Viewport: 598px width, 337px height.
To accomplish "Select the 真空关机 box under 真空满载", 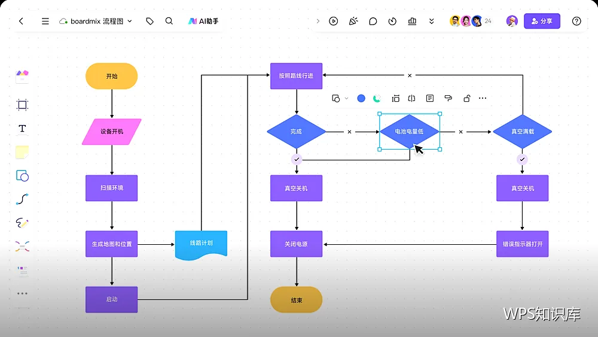I will (523, 188).
